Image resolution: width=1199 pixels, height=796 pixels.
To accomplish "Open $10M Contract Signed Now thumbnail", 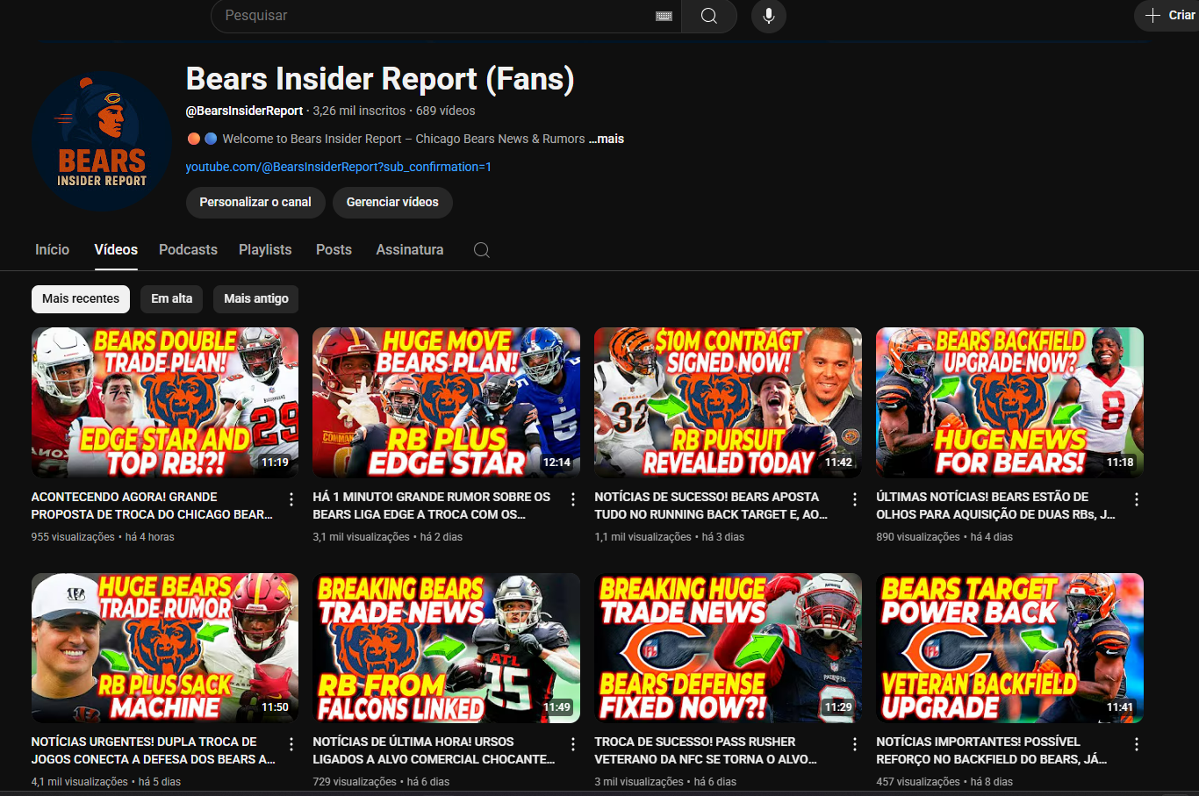I will coord(729,403).
